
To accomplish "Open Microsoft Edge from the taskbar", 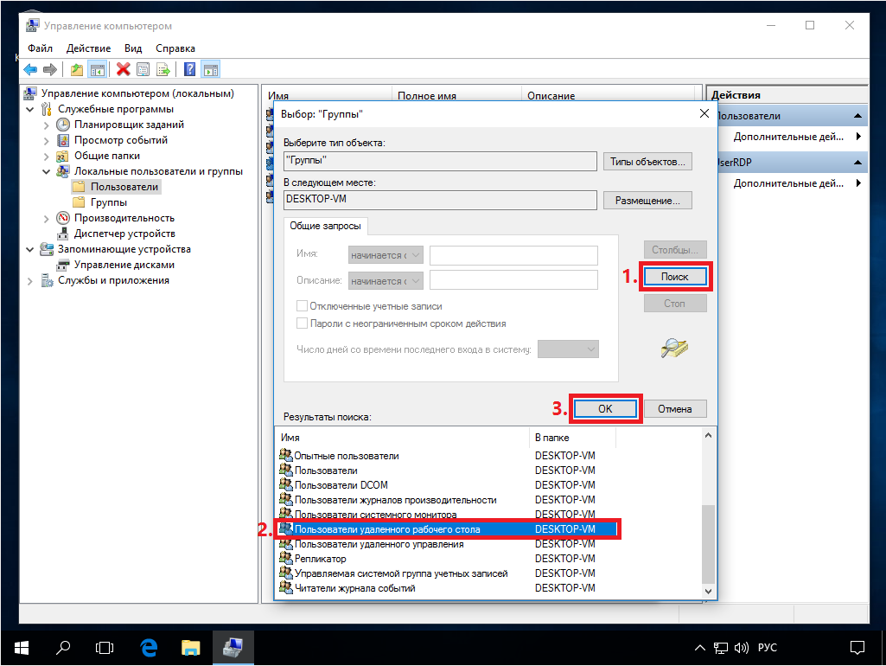I will click(x=148, y=646).
